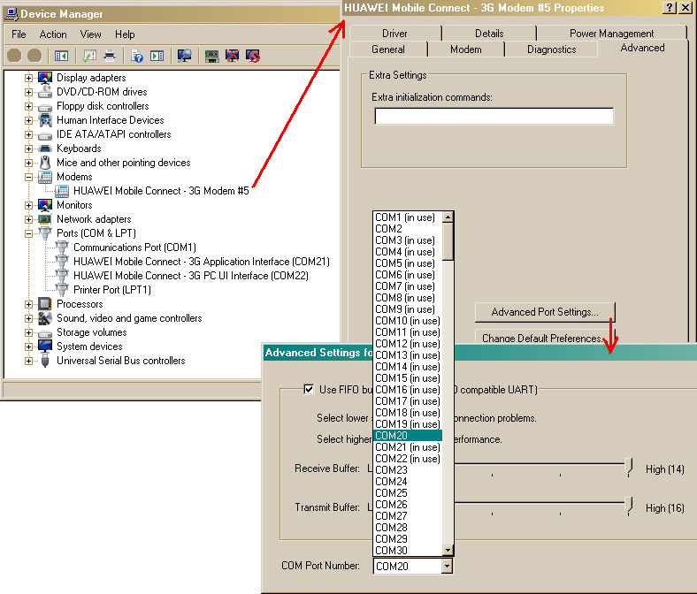
Task: Click the Back arrow toolbar button
Action: pyautogui.click(x=14, y=56)
